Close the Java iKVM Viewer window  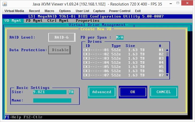coord(187,3)
